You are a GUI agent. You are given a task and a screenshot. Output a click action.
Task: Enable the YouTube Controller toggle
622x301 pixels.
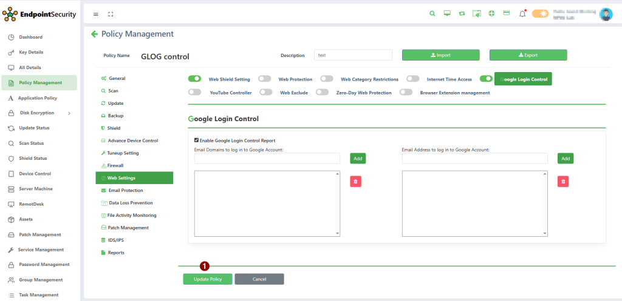[194, 93]
